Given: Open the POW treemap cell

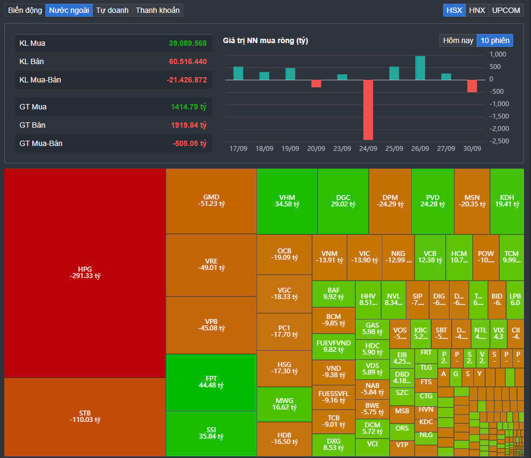Looking at the screenshot, I should pos(486,257).
